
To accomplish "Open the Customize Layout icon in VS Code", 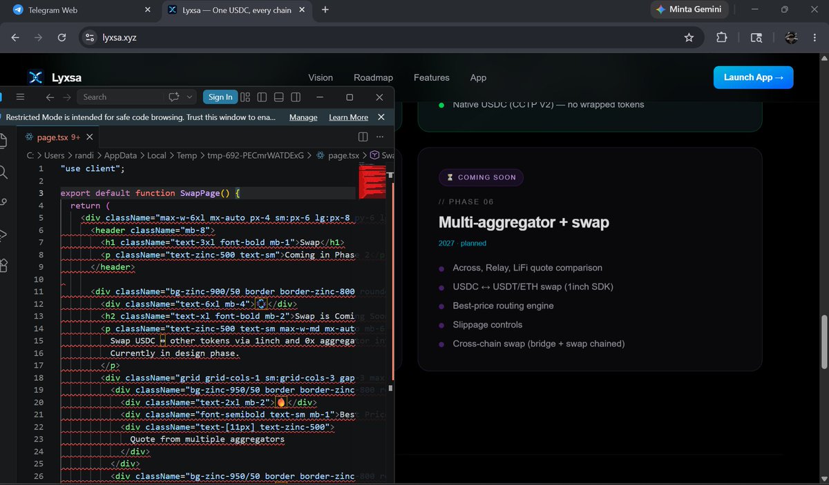I will (x=245, y=97).
